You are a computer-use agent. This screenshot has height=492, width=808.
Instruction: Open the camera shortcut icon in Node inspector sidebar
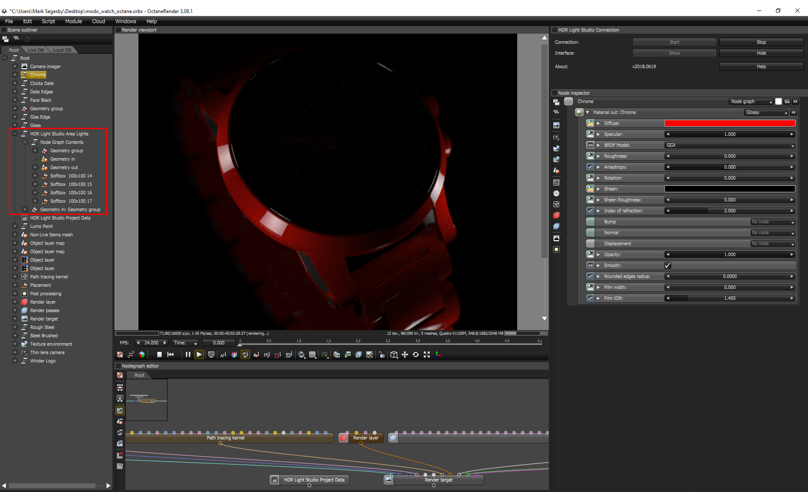tap(556, 138)
